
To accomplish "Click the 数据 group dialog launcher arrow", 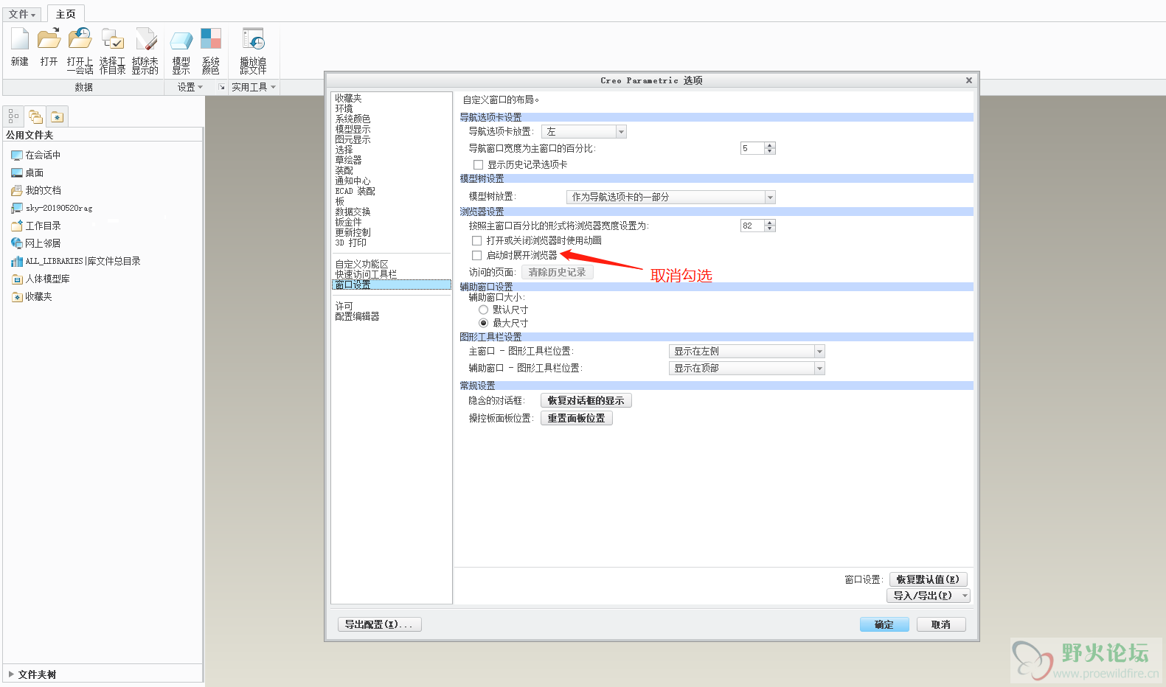I will tap(221, 87).
